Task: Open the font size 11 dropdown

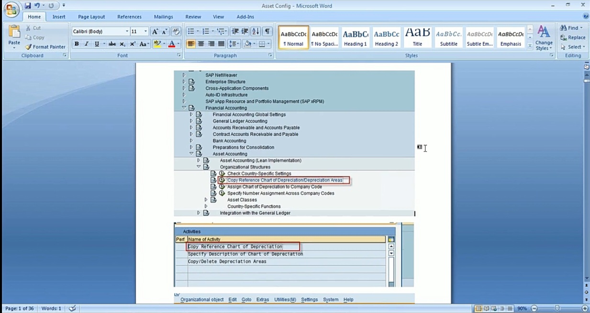Action: pos(145,32)
